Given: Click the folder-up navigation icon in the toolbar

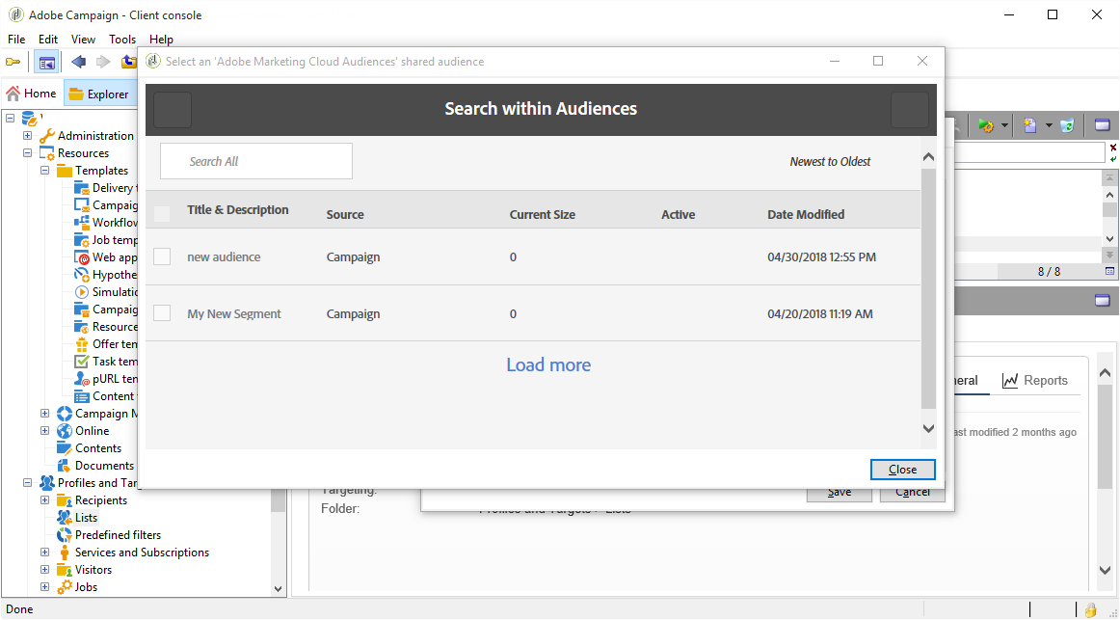Looking at the screenshot, I should 129,61.
